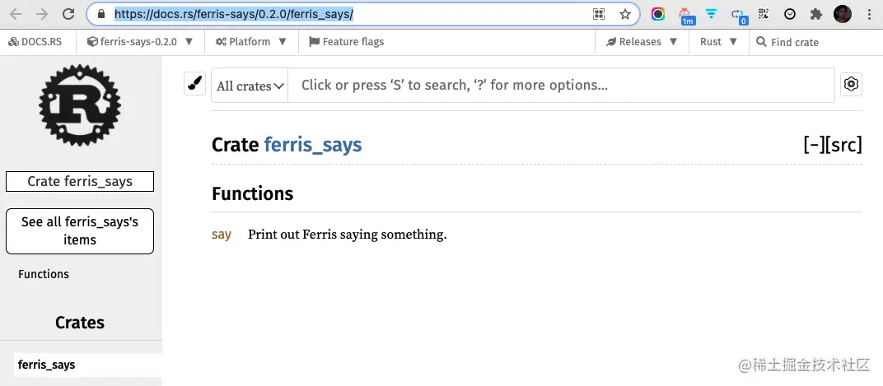Screen dimensions: 883x386
Task: Open the say function link
Action: (222, 235)
